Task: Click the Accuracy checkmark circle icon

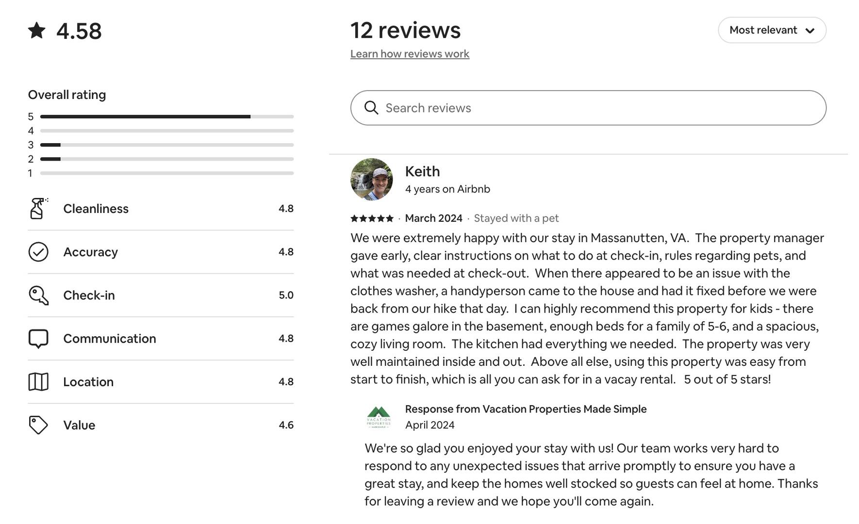Action: click(38, 252)
